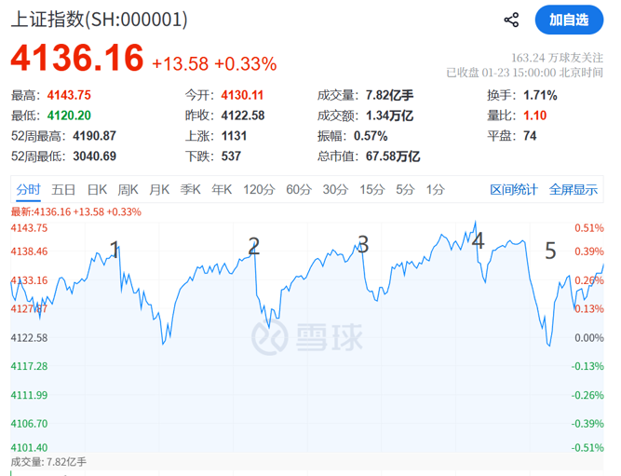This screenshot has height=476, width=621.
Task: Switch chart to 15分 interval
Action: tap(371, 189)
